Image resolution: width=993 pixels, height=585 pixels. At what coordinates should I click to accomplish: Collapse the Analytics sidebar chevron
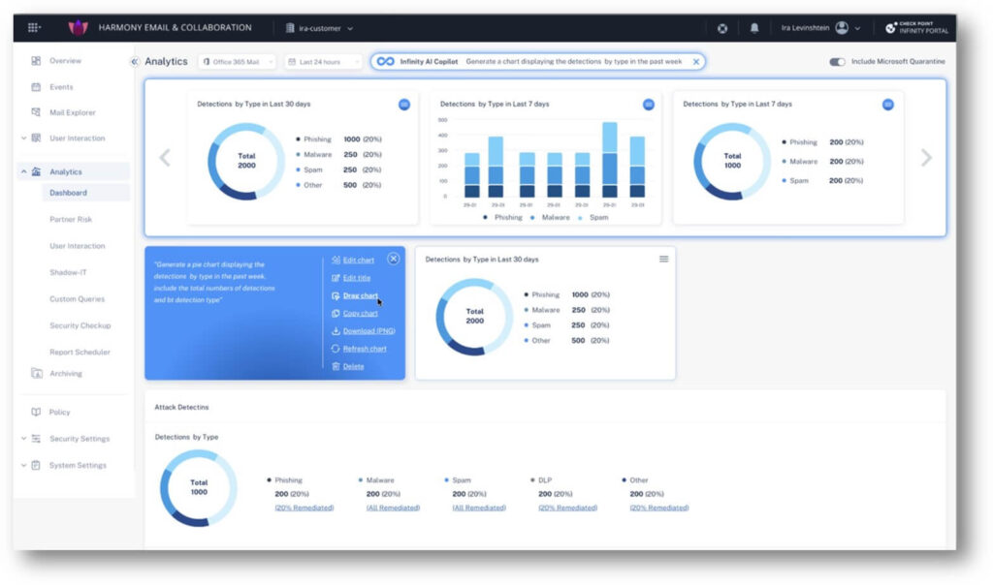tap(23, 171)
